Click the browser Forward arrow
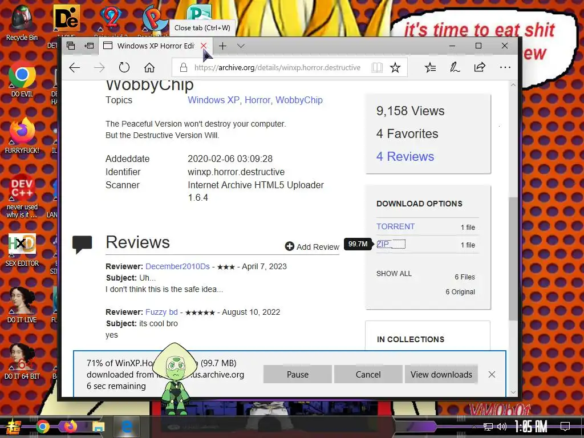 click(x=99, y=67)
